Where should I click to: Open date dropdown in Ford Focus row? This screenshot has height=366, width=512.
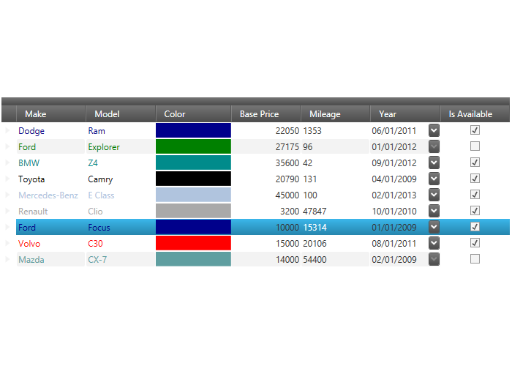[x=434, y=227]
